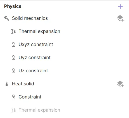Click the active Thermal expansion icon

[x=13, y=31]
